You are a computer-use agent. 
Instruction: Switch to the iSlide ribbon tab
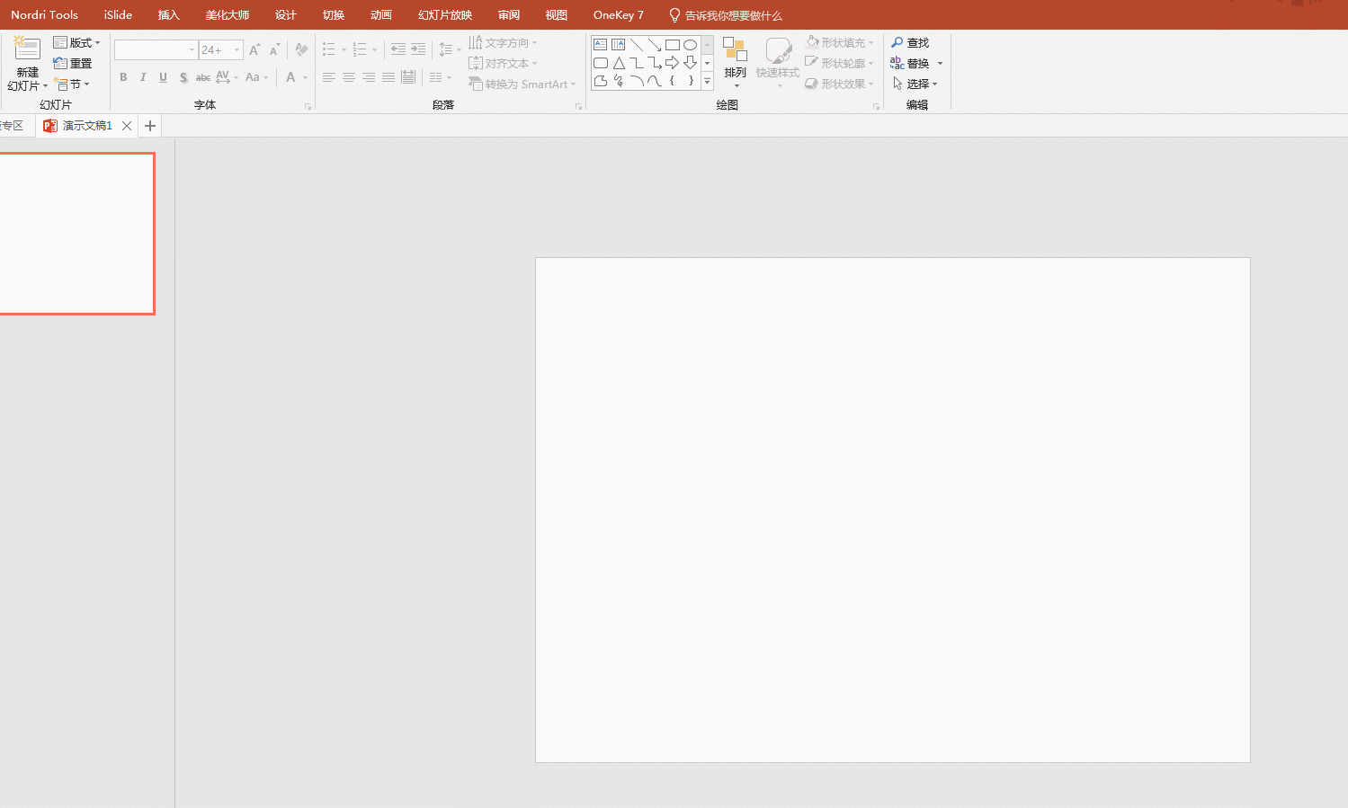[118, 15]
